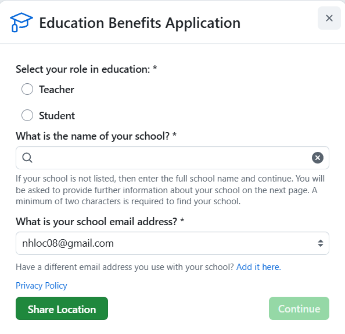The height and width of the screenshot is (334, 345).
Task: Click the Share Location button
Action: coord(62,308)
